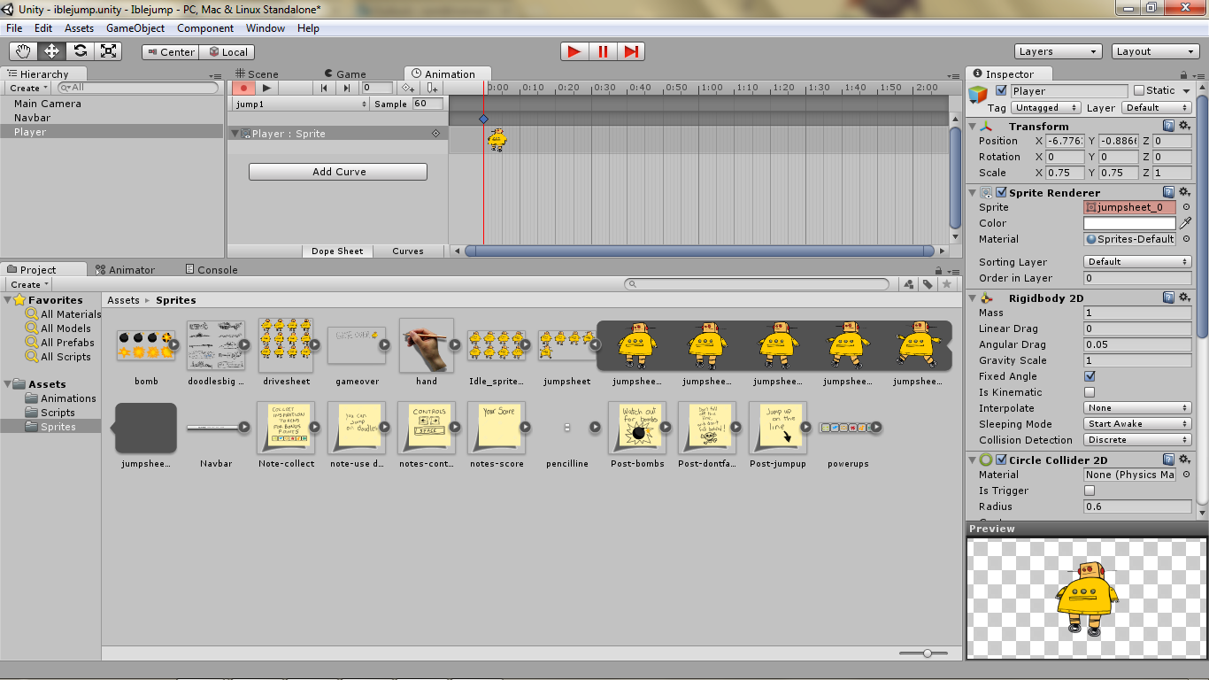
Task: Uncheck Fixed Angle on Rigidbody 2D
Action: [x=1088, y=375]
